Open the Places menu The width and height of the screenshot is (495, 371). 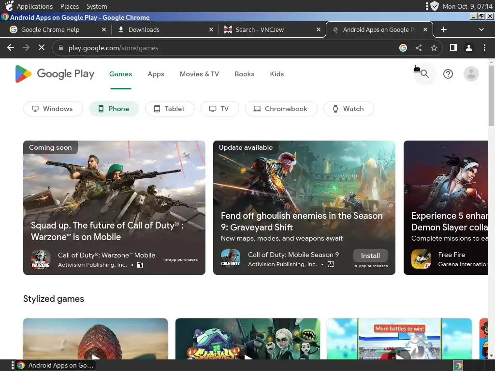pyautogui.click(x=70, y=6)
